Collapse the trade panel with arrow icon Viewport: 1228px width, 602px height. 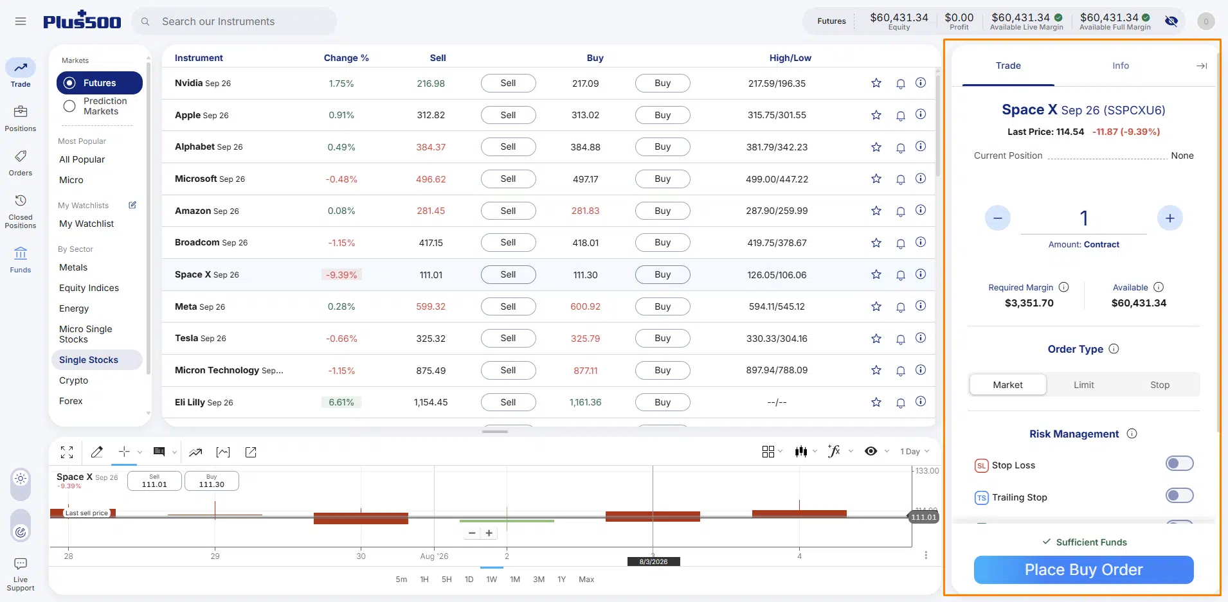coord(1201,66)
